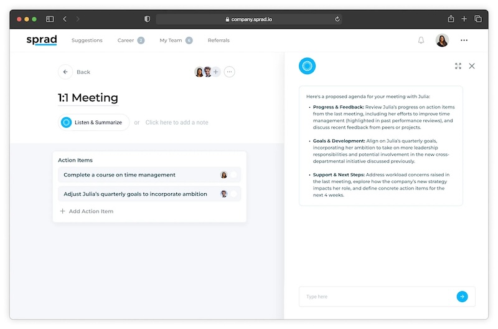This screenshot has width=498, height=329.
Task: Send the message with the arrow button
Action: [462, 297]
